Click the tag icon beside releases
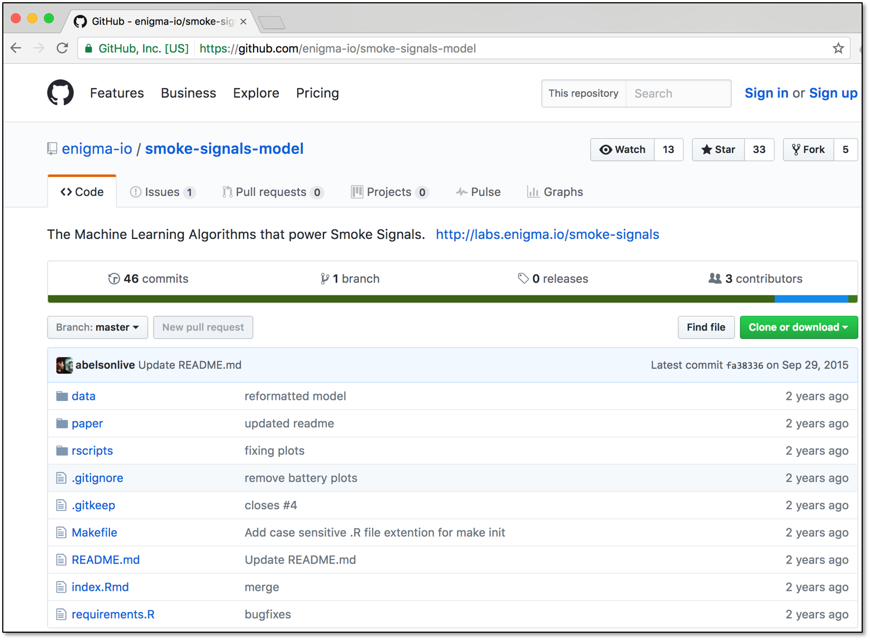870x640 pixels. tap(523, 279)
